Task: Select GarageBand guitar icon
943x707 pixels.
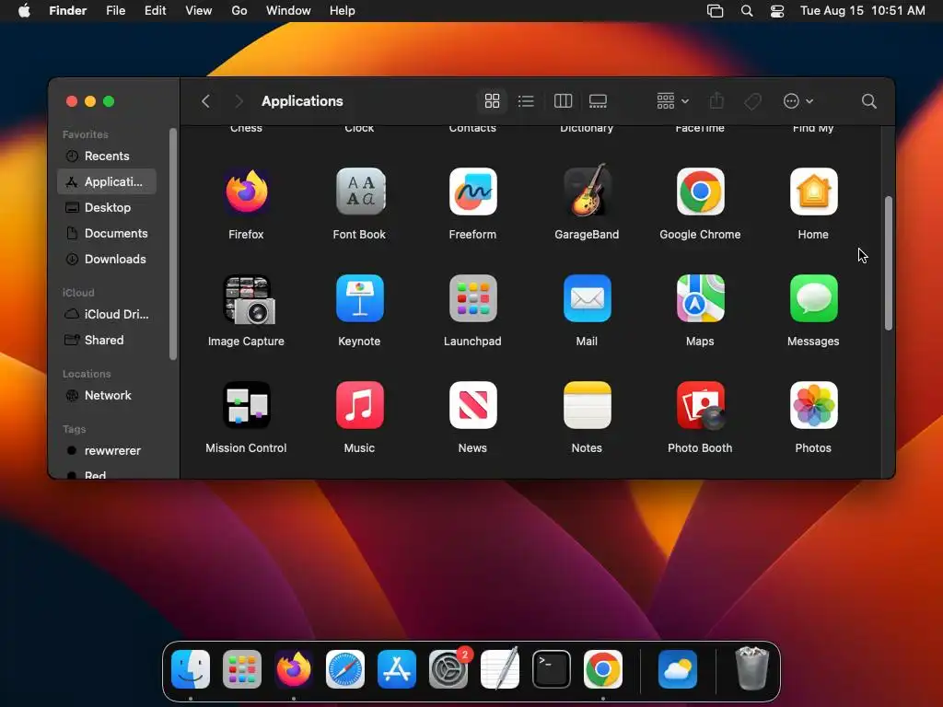Action: click(x=587, y=191)
